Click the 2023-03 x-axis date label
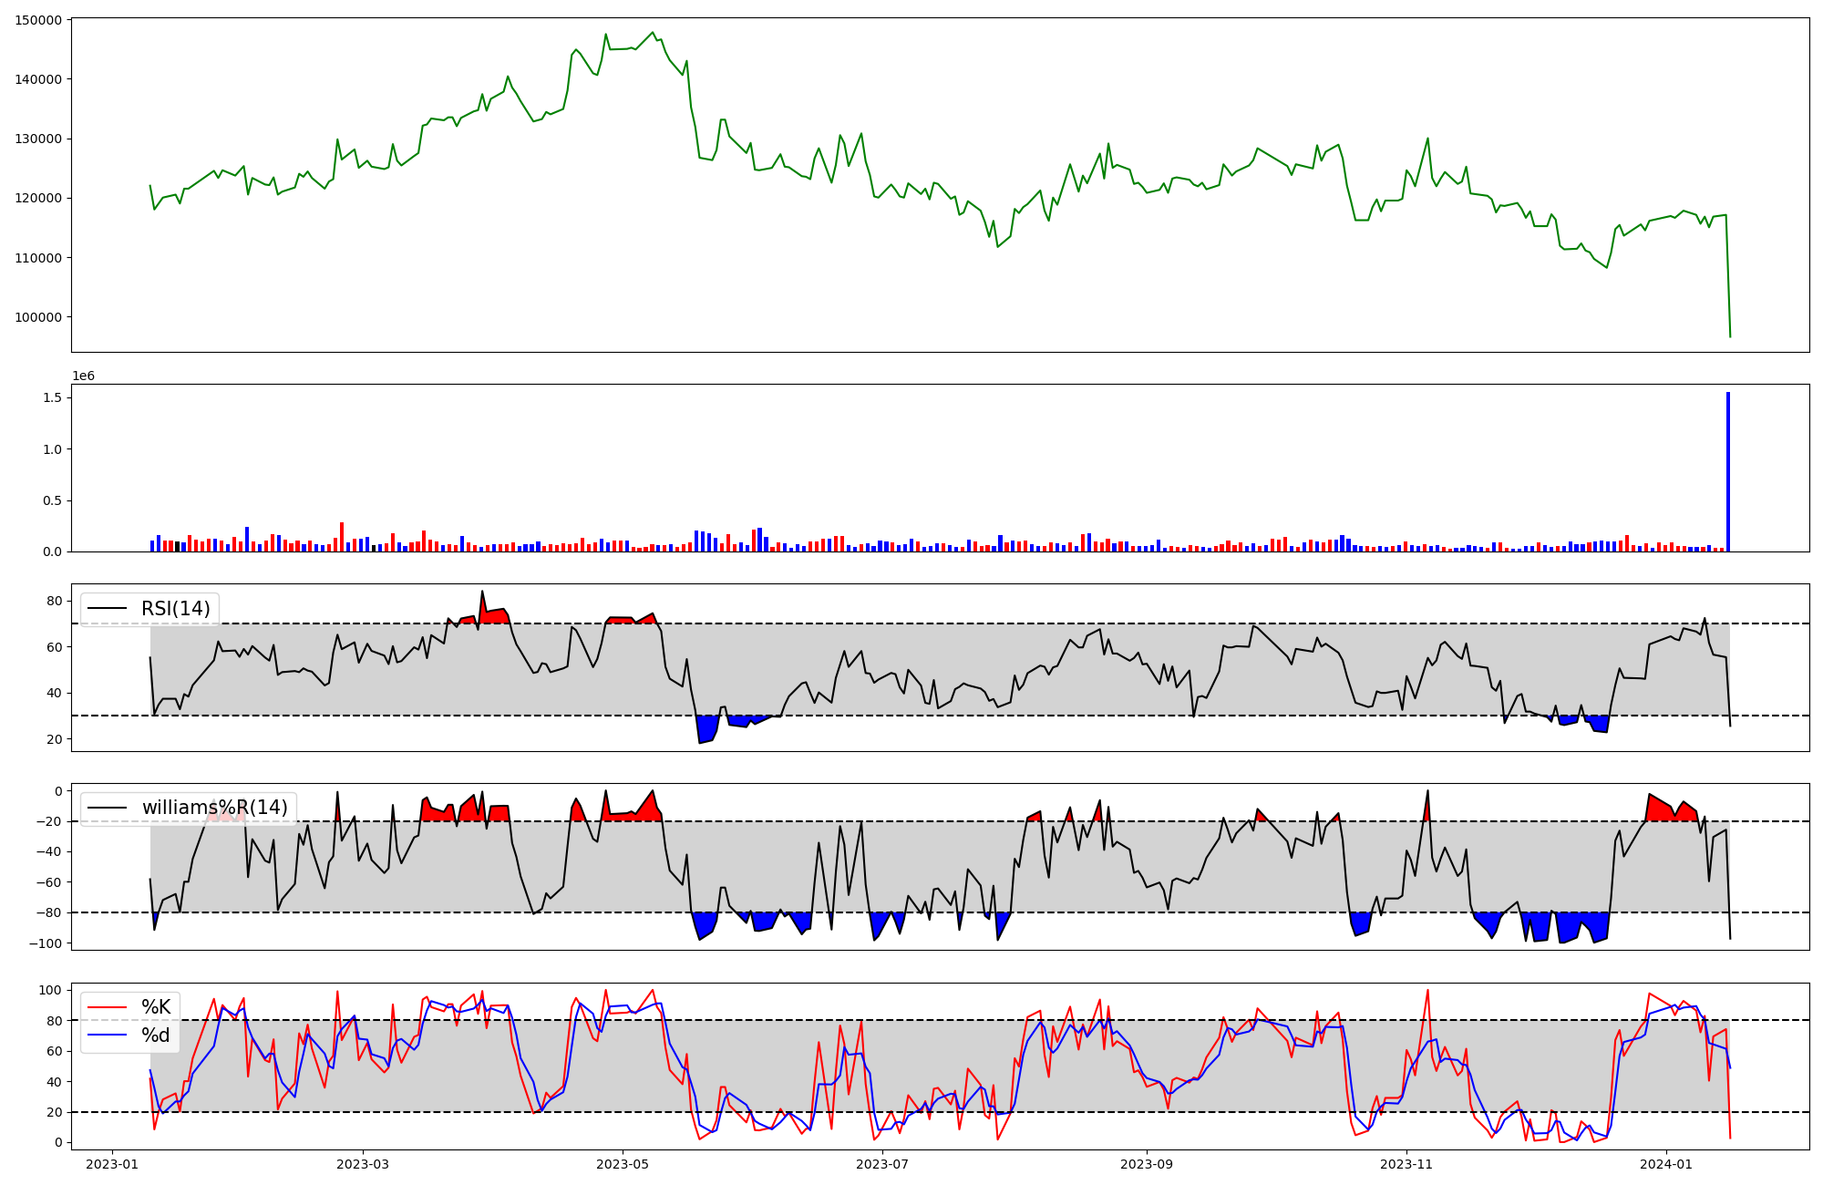Screen dimensions: 1823x1185 [363, 1164]
